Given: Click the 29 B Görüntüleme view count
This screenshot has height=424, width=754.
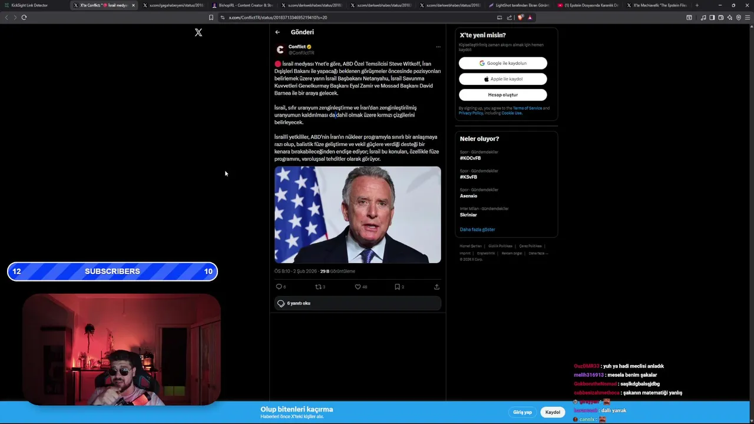Looking at the screenshot, I should click(x=338, y=271).
